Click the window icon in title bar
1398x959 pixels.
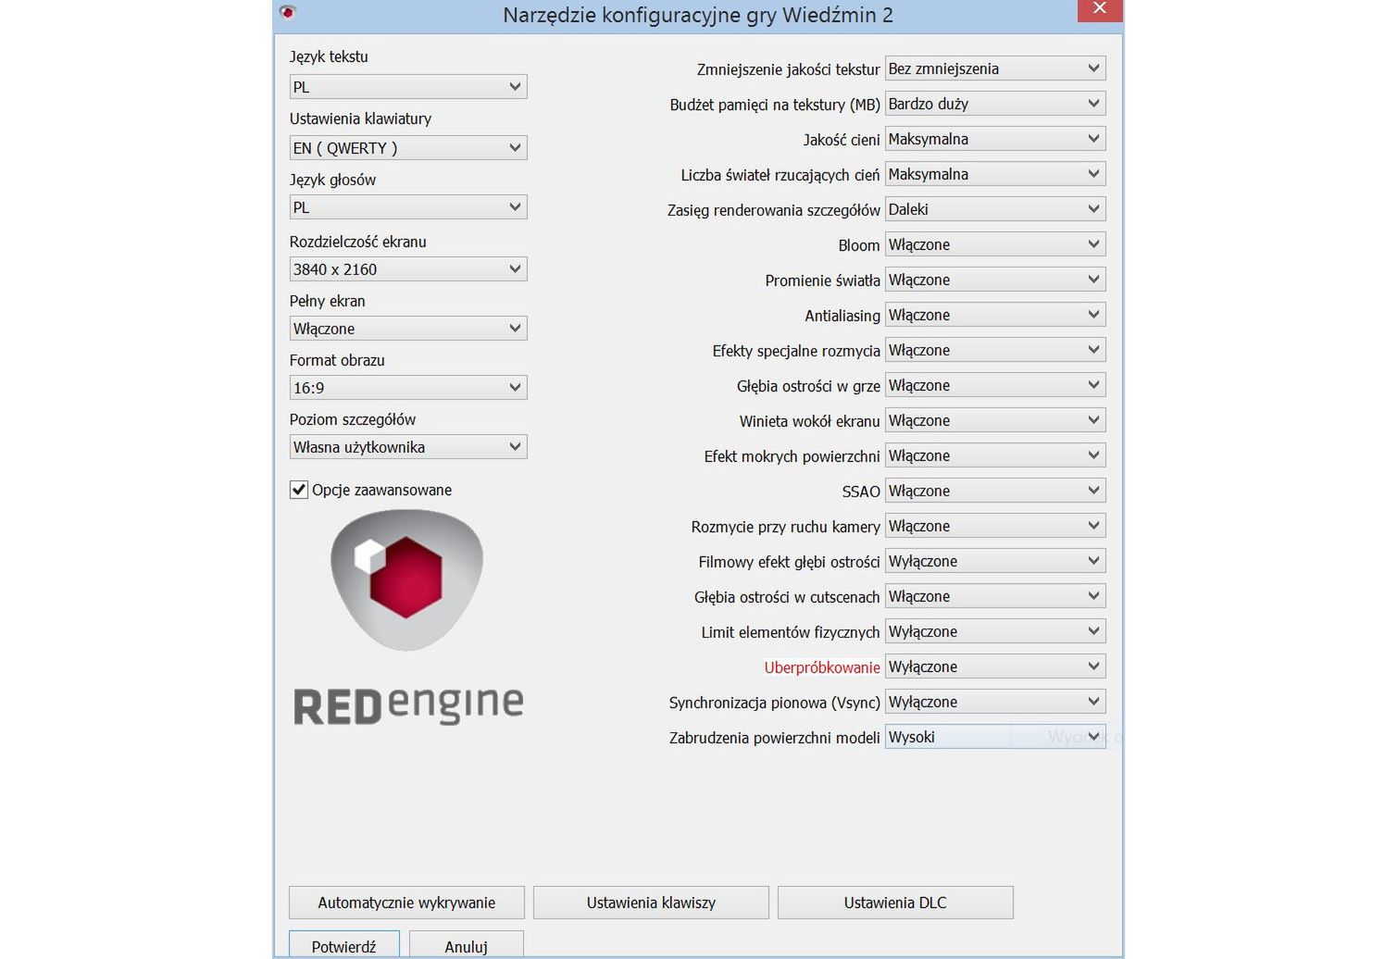[x=288, y=12]
